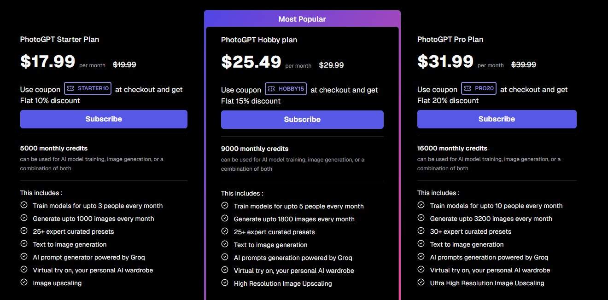Click the 'Most Popular' banner

[x=302, y=19]
